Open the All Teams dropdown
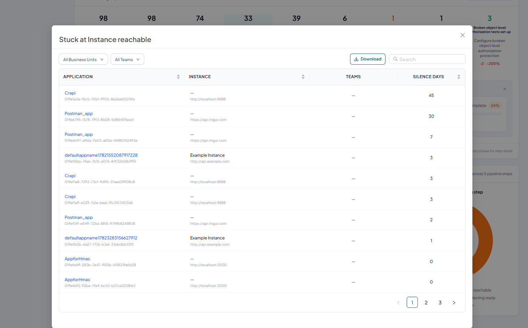Image resolution: width=528 pixels, height=328 pixels. tap(127, 59)
